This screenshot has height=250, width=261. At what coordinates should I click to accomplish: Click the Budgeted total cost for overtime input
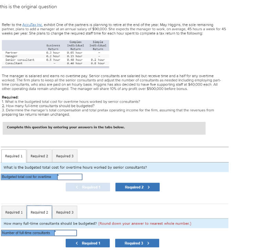[70, 177]
